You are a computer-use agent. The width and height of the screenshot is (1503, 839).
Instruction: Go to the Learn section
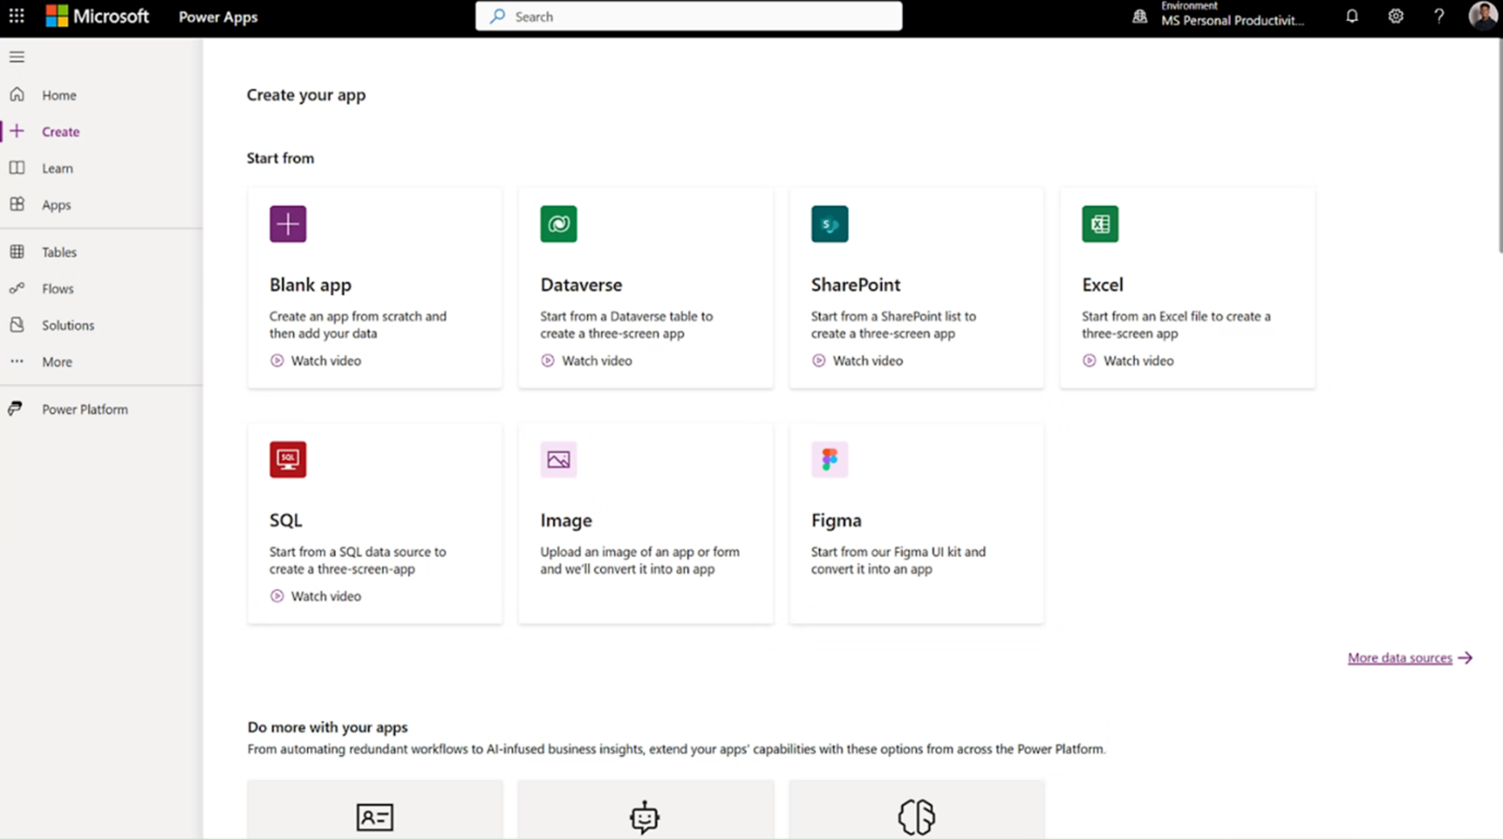pyautogui.click(x=57, y=168)
